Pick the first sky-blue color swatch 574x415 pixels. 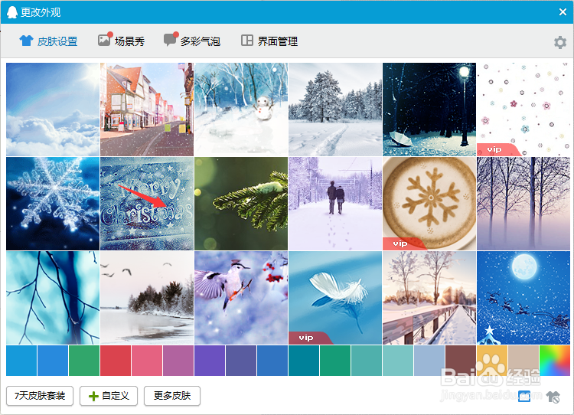[x=21, y=361]
